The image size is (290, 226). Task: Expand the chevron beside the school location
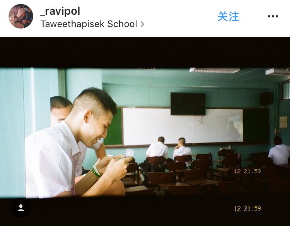[x=142, y=24]
